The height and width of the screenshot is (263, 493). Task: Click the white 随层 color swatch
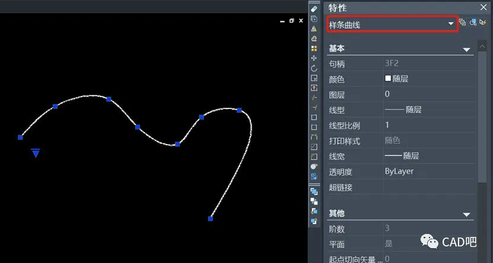click(x=388, y=78)
